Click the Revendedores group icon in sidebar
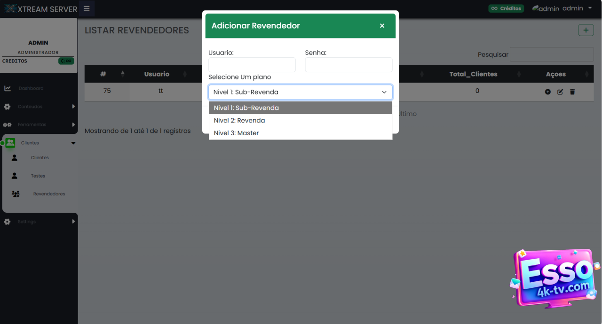Viewport: 602px width, 324px height. (x=16, y=194)
